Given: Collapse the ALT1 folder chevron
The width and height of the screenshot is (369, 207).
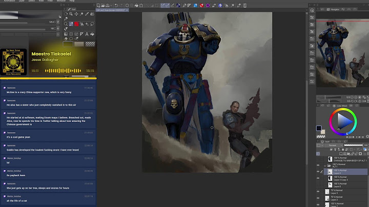Looking at the screenshot, I should 325,165.
